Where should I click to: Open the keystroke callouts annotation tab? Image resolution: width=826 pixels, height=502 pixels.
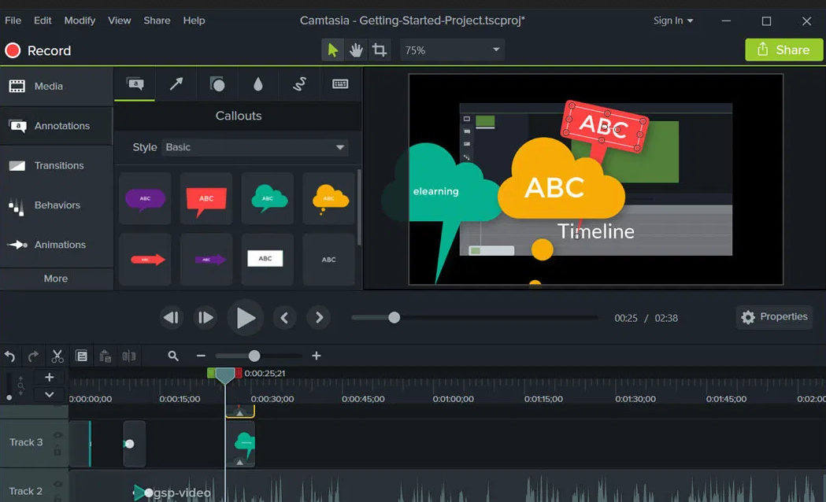[x=340, y=84]
